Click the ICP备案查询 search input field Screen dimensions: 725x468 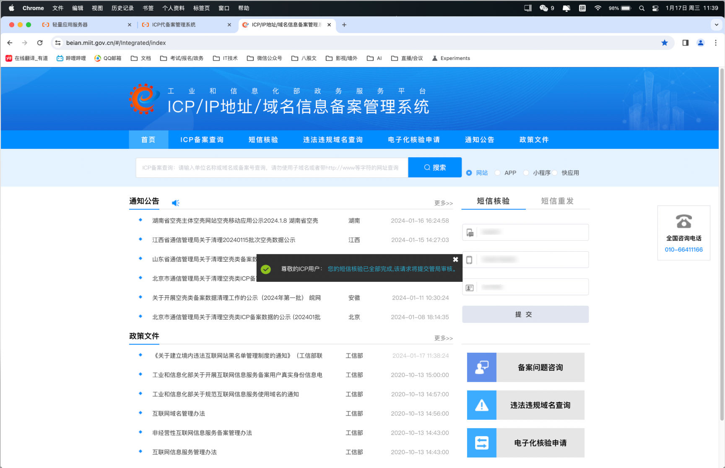[271, 168]
